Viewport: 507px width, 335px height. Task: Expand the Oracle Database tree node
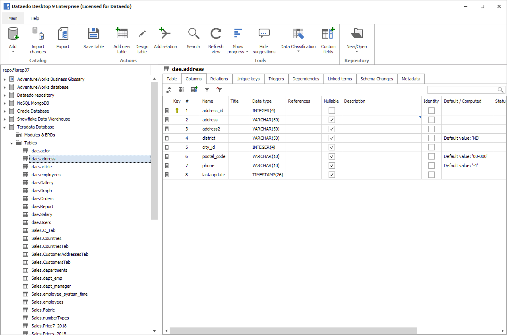pos(5,111)
